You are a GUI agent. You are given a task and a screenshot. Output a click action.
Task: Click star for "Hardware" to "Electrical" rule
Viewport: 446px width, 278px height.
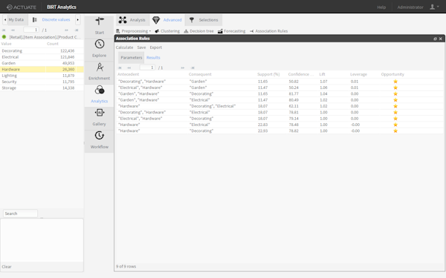coord(395,125)
